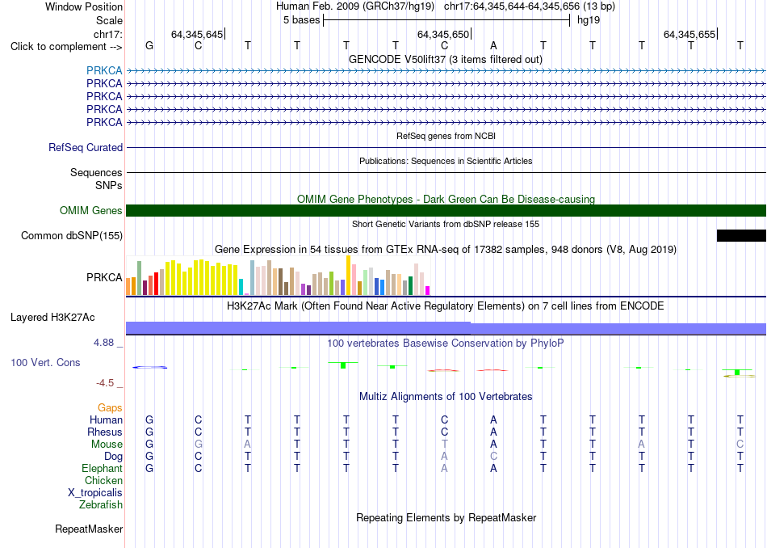This screenshot has width=767, height=548.
Task: Click the RefSeq Curated track label
Action: coord(86,147)
